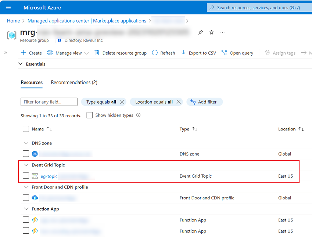
Task: Collapse Front Door and CDN profile group
Action: pyautogui.click(x=26, y=187)
